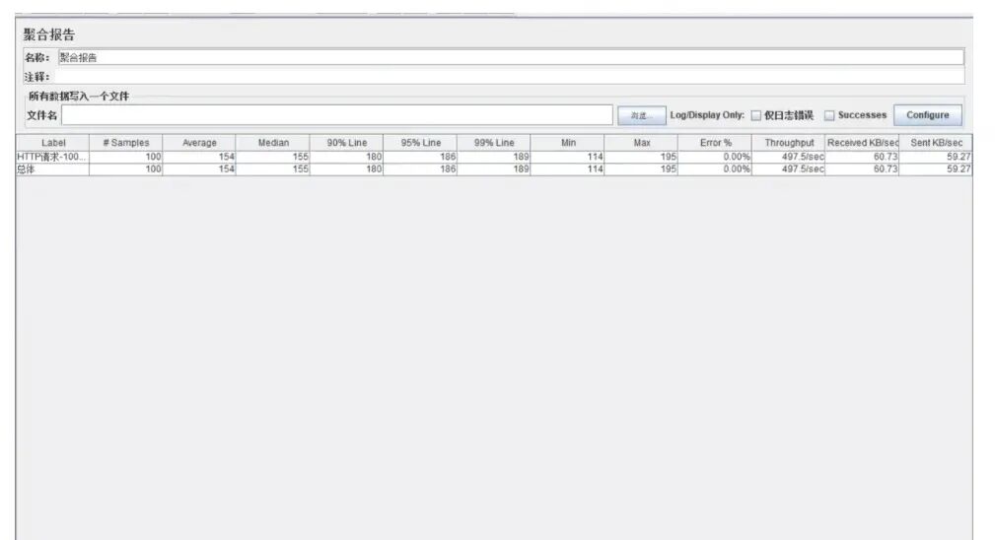The height and width of the screenshot is (540, 995).
Task: Select 497.5/sec throughput in 总体 row
Action: [x=788, y=169]
